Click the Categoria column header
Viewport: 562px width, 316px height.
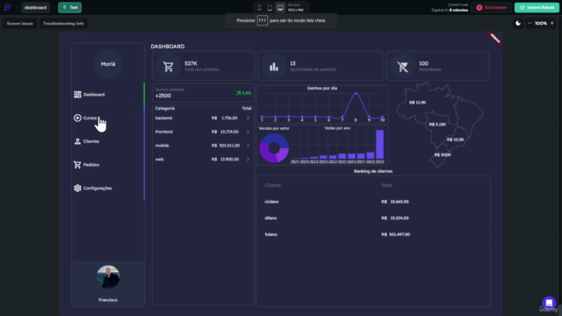[x=165, y=108]
